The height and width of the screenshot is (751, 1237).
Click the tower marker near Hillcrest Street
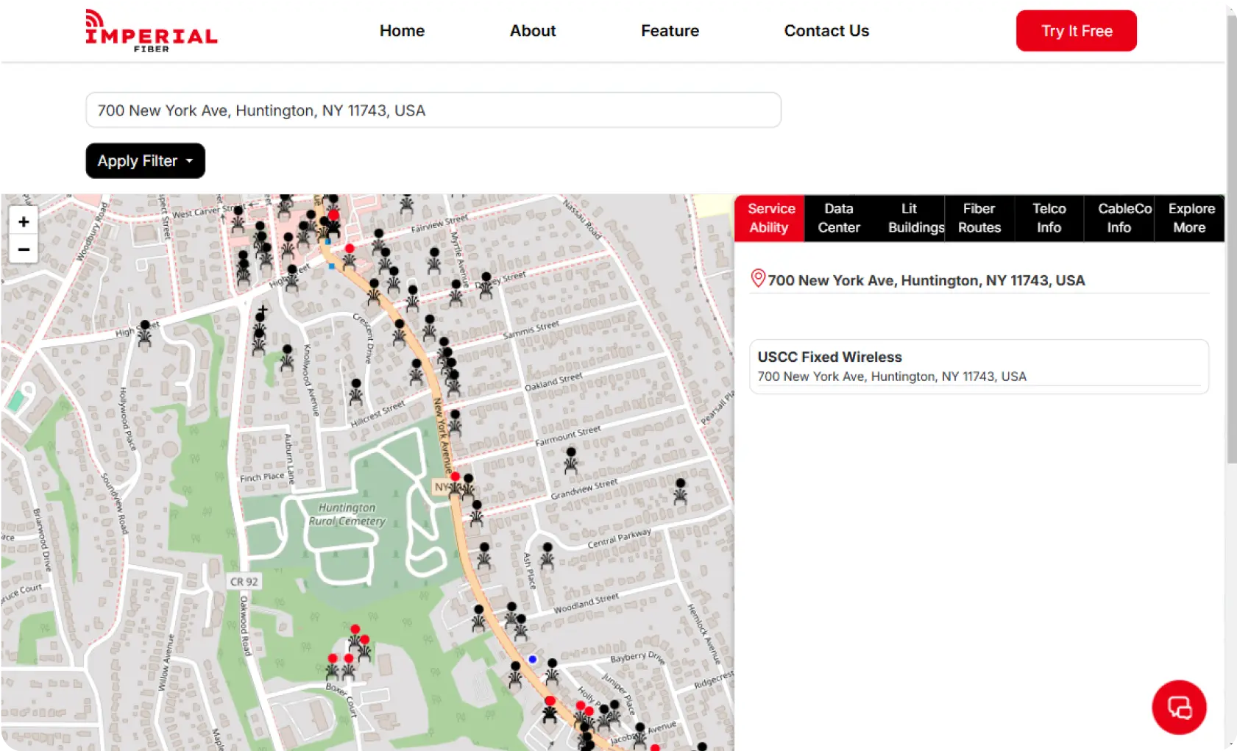tap(356, 391)
